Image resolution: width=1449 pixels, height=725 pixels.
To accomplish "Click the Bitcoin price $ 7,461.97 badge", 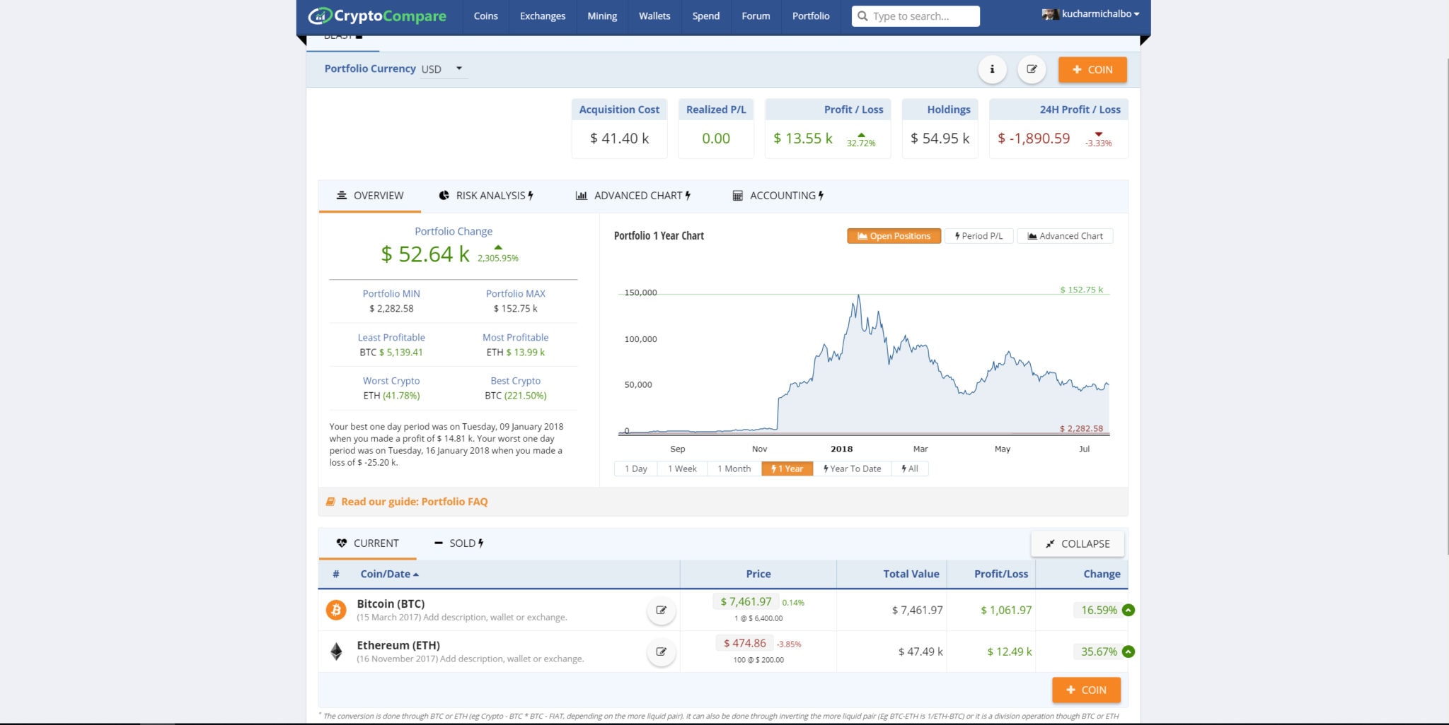I will click(746, 602).
